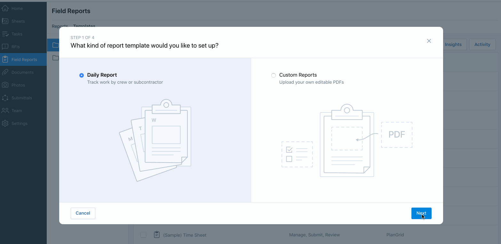The height and width of the screenshot is (244, 501).
Task: Click the Field Reports clipboard icon
Action: 5,59
